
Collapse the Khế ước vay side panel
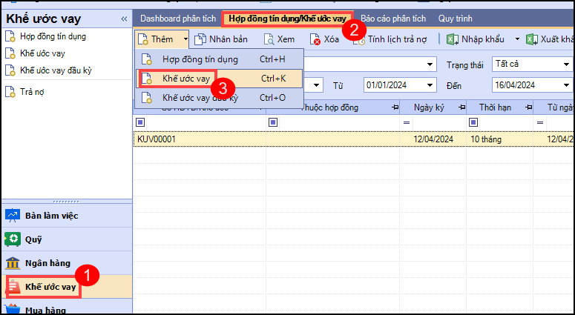pos(123,19)
